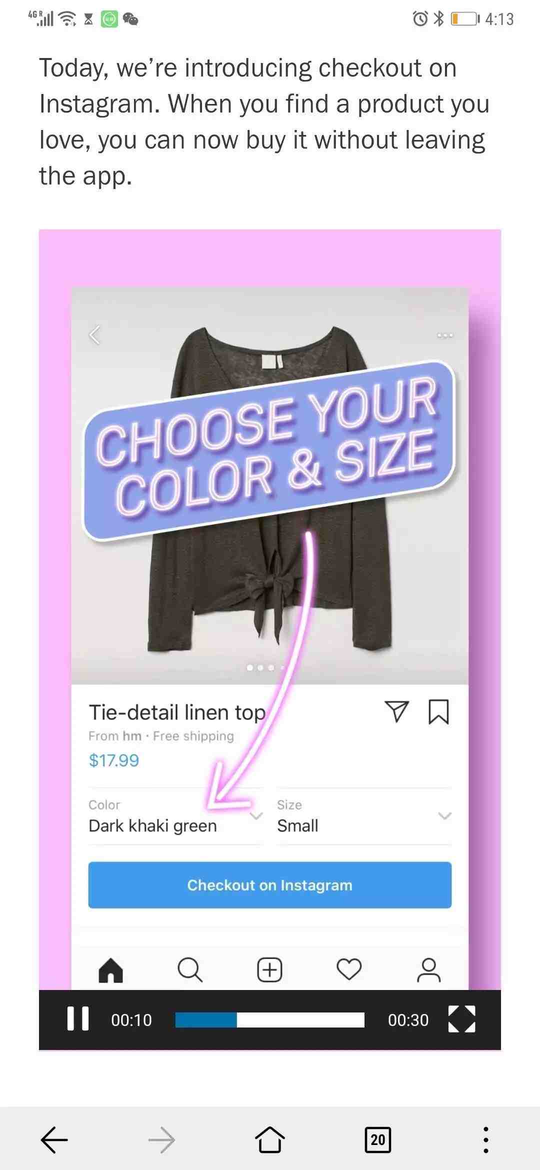Open the heart activity tab
This screenshot has width=540, height=1170.
[349, 970]
